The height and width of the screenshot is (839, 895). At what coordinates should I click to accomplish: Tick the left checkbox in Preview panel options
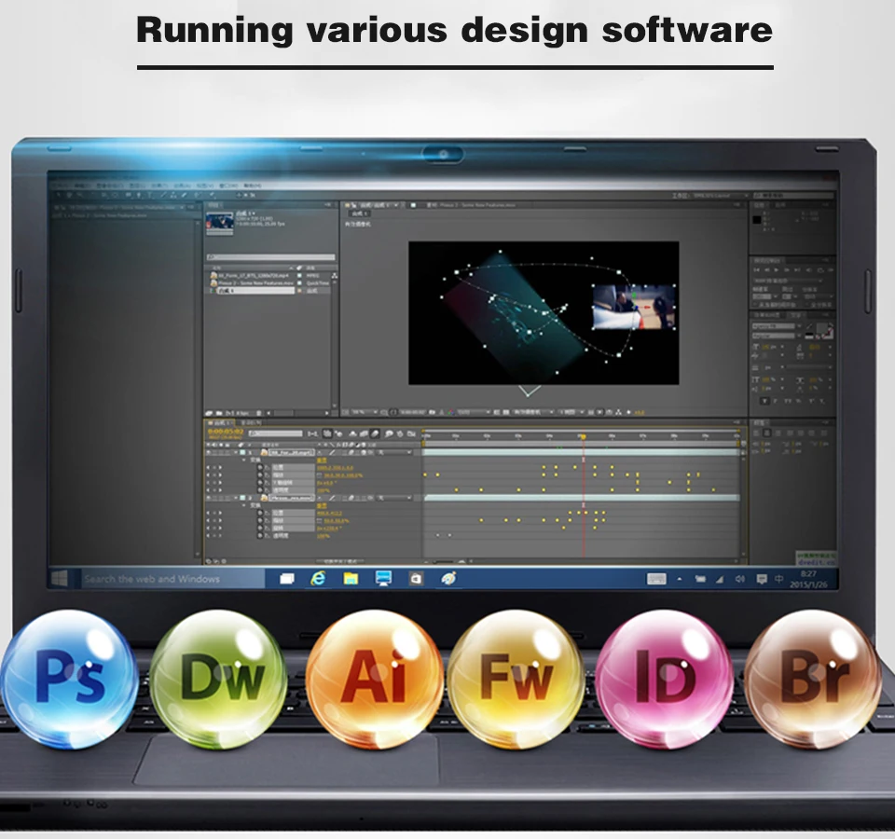pos(755,305)
